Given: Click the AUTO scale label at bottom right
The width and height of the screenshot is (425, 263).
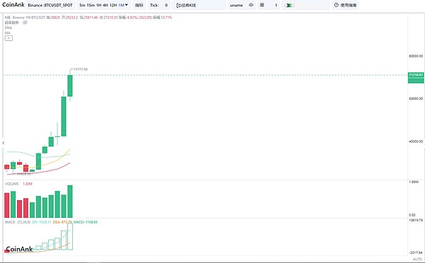Looking at the screenshot, I should 417,259.
